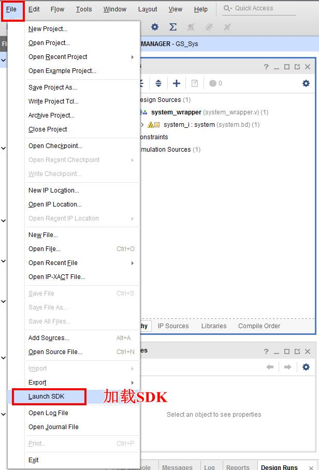Expand the Open Recent Project submenu arrow
Image resolution: width=319 pixels, height=470 pixels.
click(132, 57)
